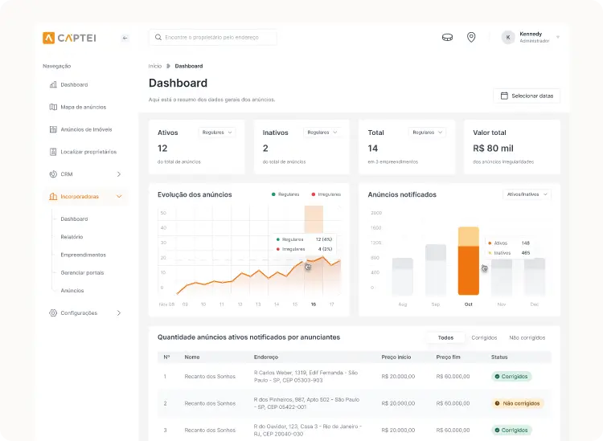
Task: Click the Selecionar datas button
Action: (x=527, y=96)
